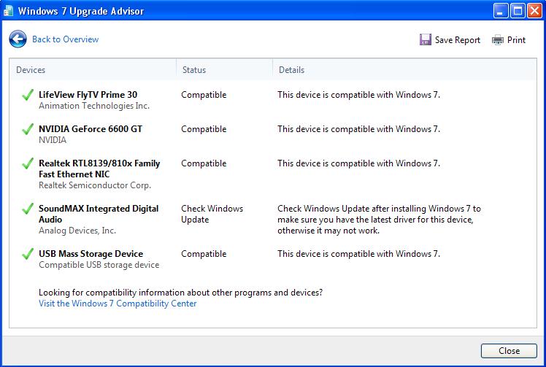Image resolution: width=546 pixels, height=367 pixels.
Task: Select 'Realtek Semiconductor Corp.' vendor text
Action: (95, 185)
